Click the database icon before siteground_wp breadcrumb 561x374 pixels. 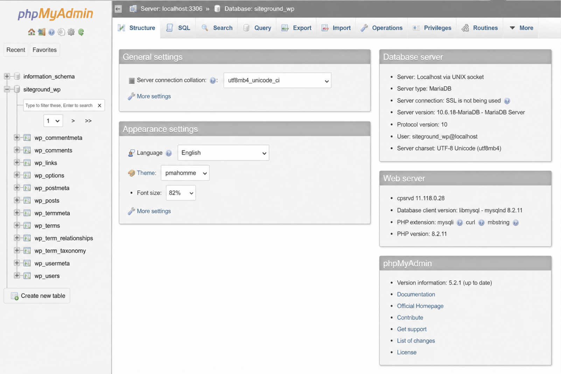(x=217, y=9)
